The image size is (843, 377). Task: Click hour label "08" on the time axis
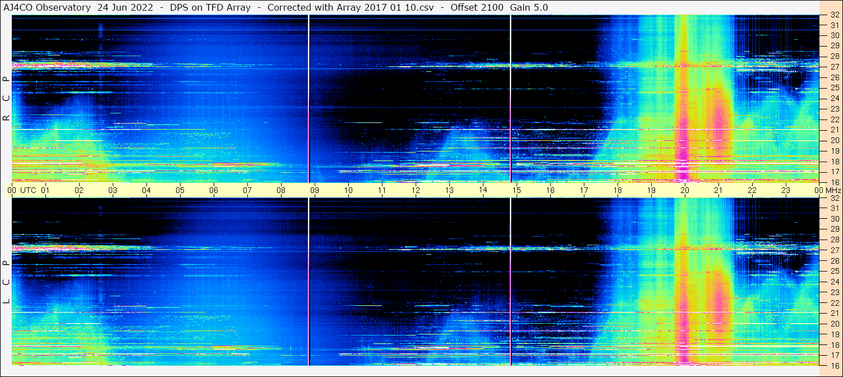click(281, 190)
